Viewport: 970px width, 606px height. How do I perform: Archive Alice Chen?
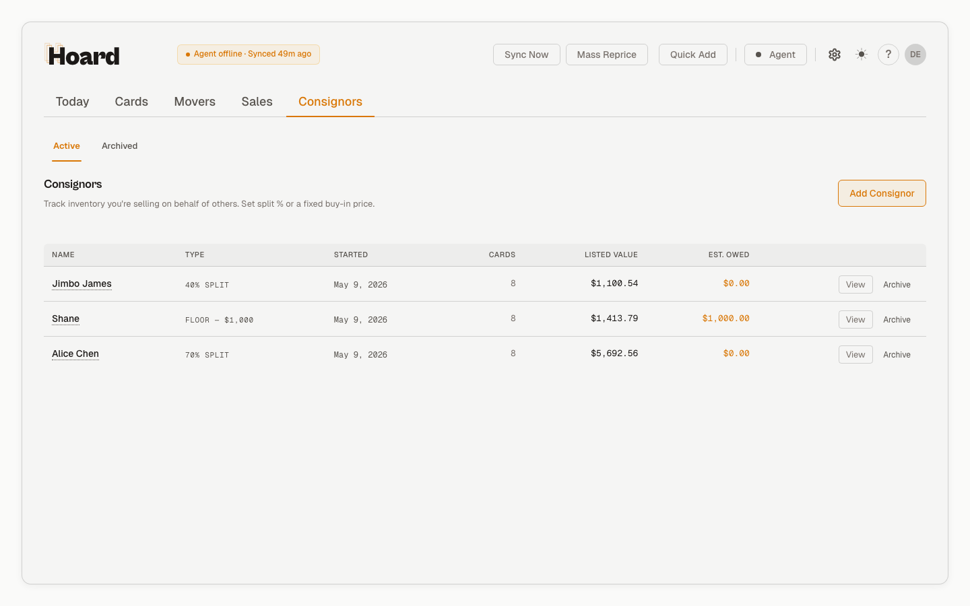pos(897,355)
